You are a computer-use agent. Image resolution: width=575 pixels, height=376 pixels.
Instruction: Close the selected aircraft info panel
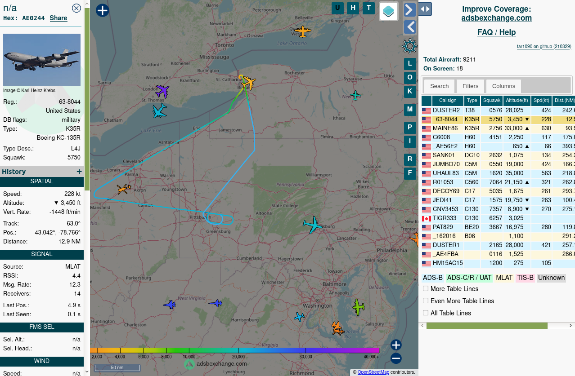point(76,8)
